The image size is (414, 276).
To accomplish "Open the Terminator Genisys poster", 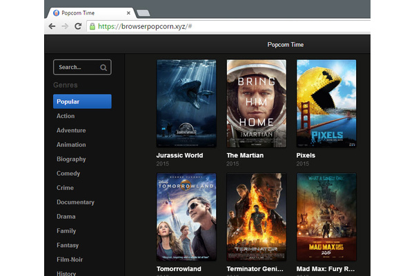I will [257, 217].
